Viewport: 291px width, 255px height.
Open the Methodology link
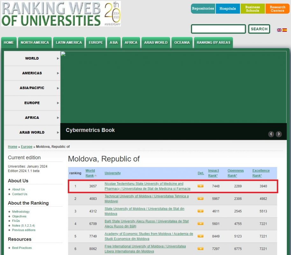pyautogui.click(x=20, y=211)
